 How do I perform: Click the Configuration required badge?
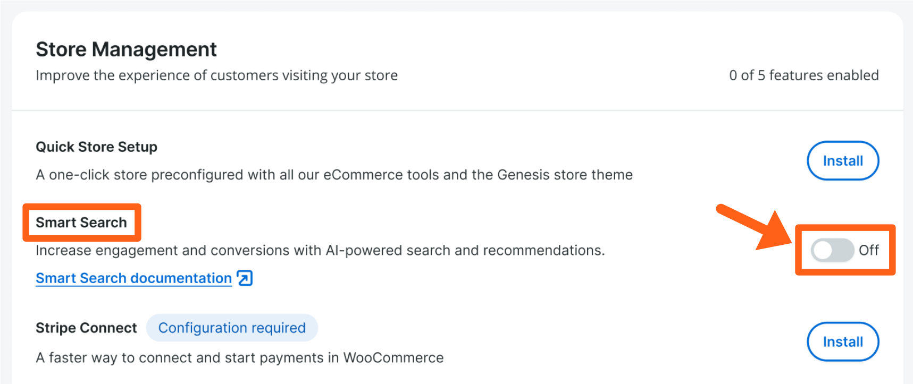[x=232, y=328]
